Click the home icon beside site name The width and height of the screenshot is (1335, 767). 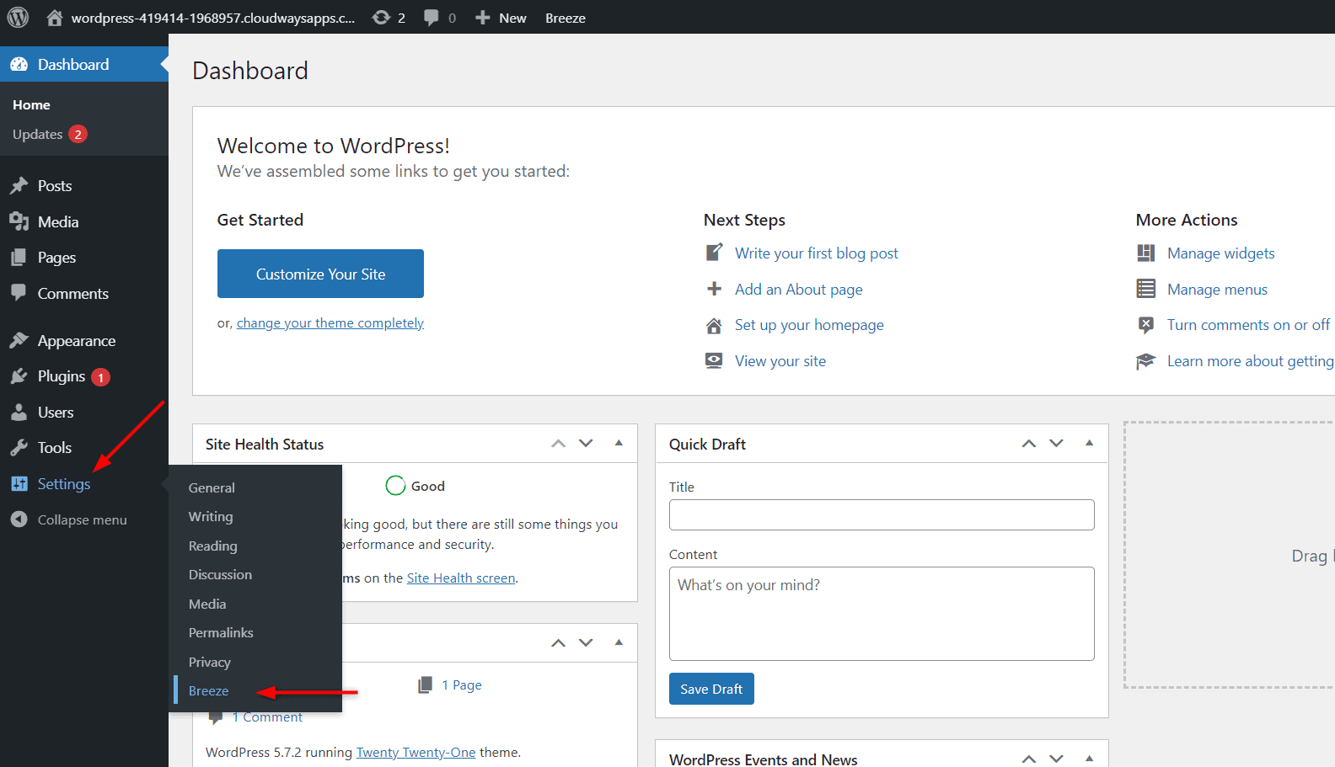pos(55,18)
